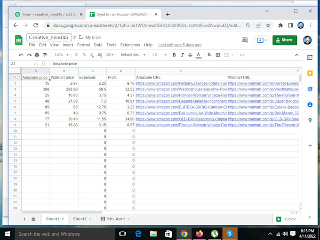Open Amazon OLD-BAY-Seasoning URL link
320x240 pixels.
pyautogui.click(x=182, y=119)
